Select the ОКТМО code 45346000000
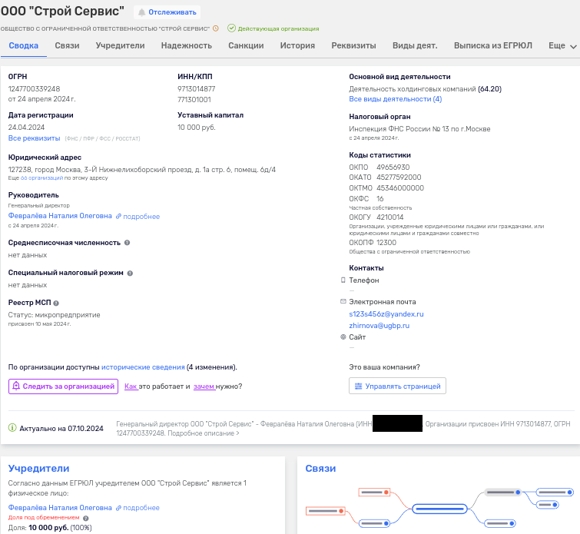Viewport: 580px width, 534px height. coord(400,188)
